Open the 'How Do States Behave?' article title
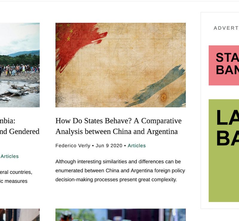239x221 pixels. [x=118, y=126]
